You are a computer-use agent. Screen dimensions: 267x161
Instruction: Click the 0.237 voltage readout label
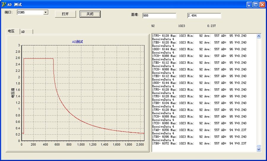tap(212, 26)
